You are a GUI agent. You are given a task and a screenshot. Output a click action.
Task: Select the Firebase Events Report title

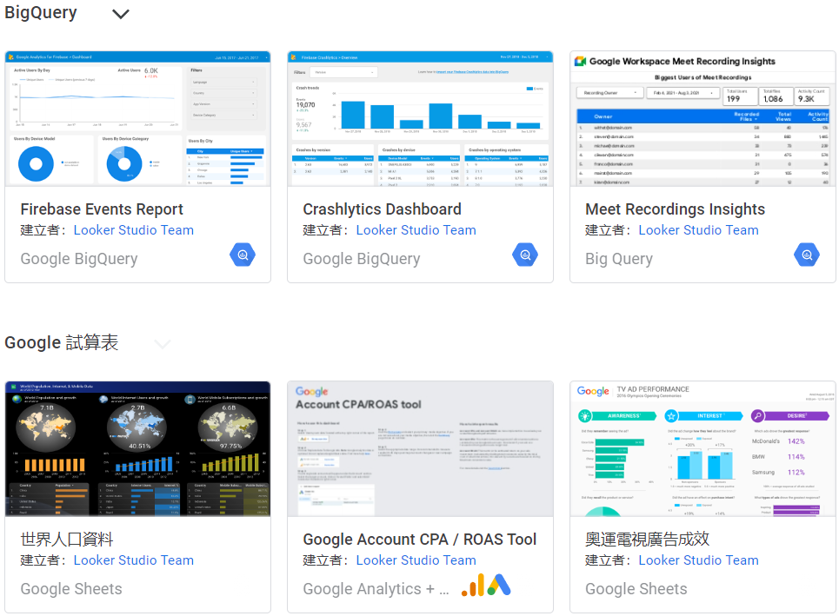pyautogui.click(x=102, y=209)
